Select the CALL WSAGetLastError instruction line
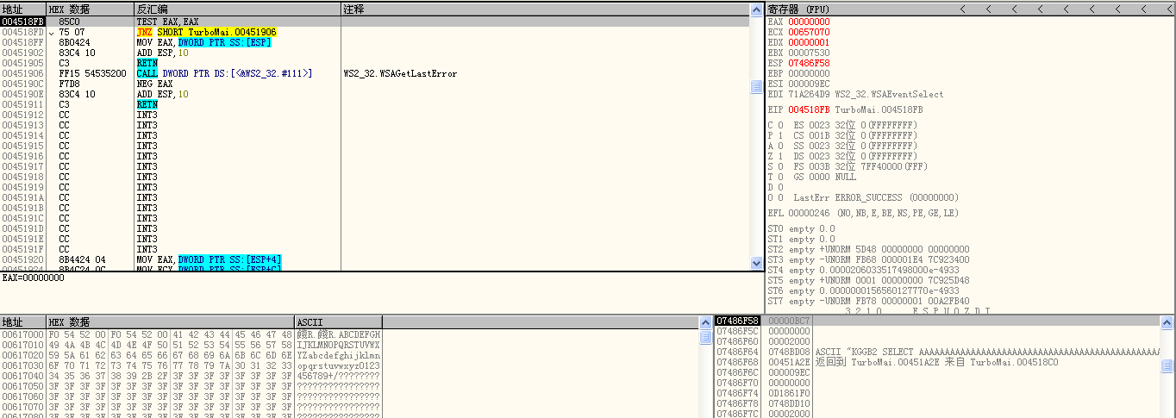Viewport: 1176px width, 418px height. [224, 74]
